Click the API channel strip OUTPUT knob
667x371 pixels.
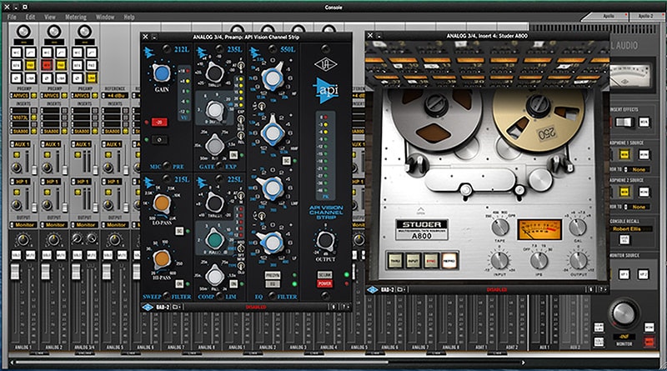click(x=325, y=240)
